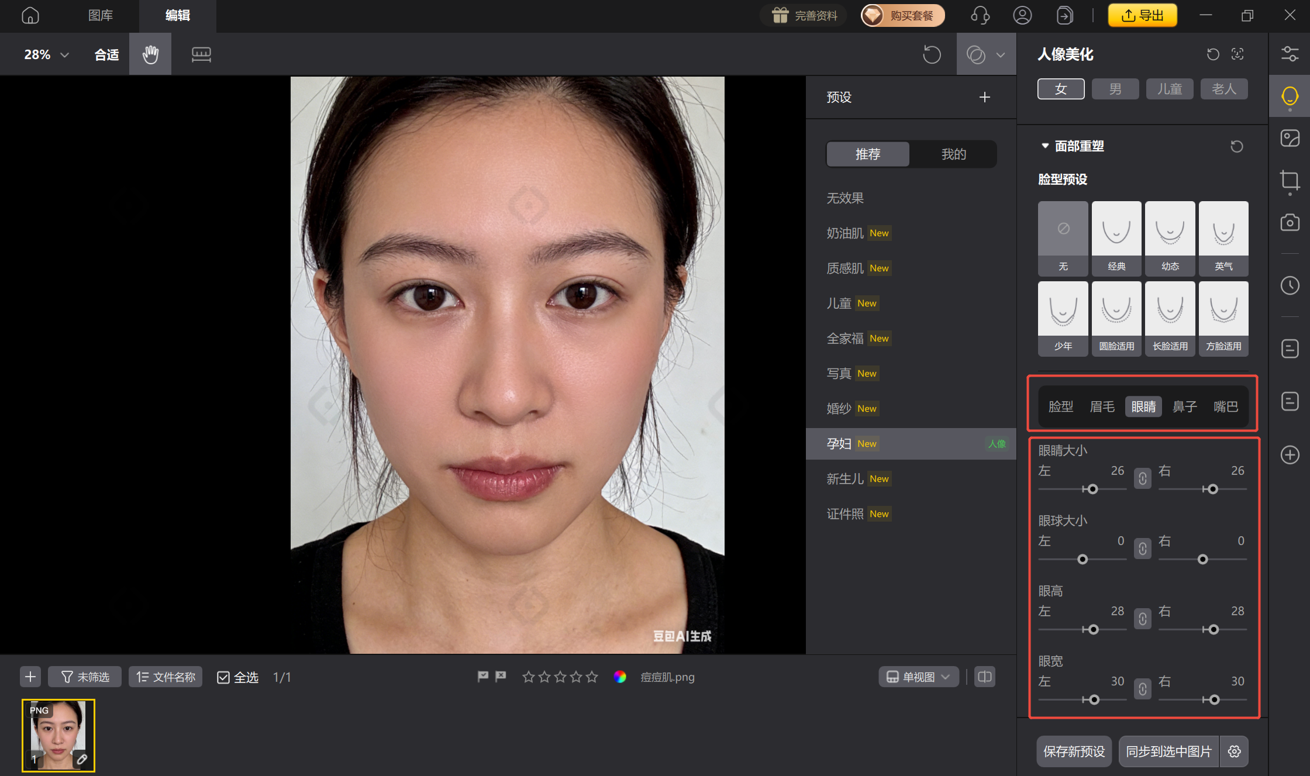Open the history clock panel

click(1290, 285)
